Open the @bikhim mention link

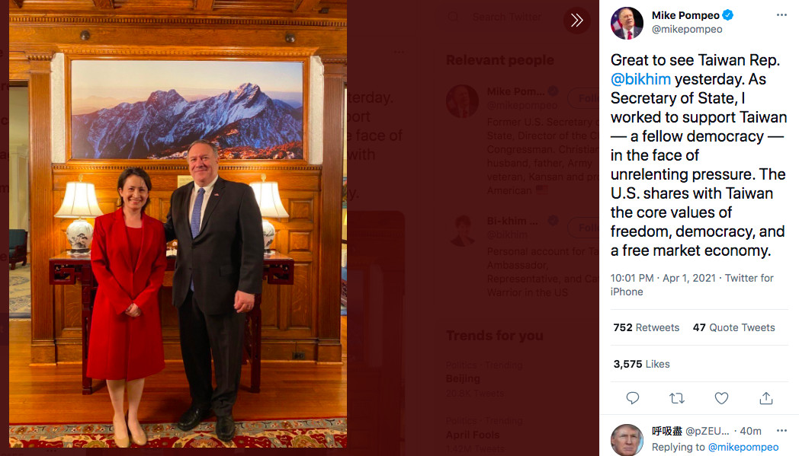[x=640, y=79]
